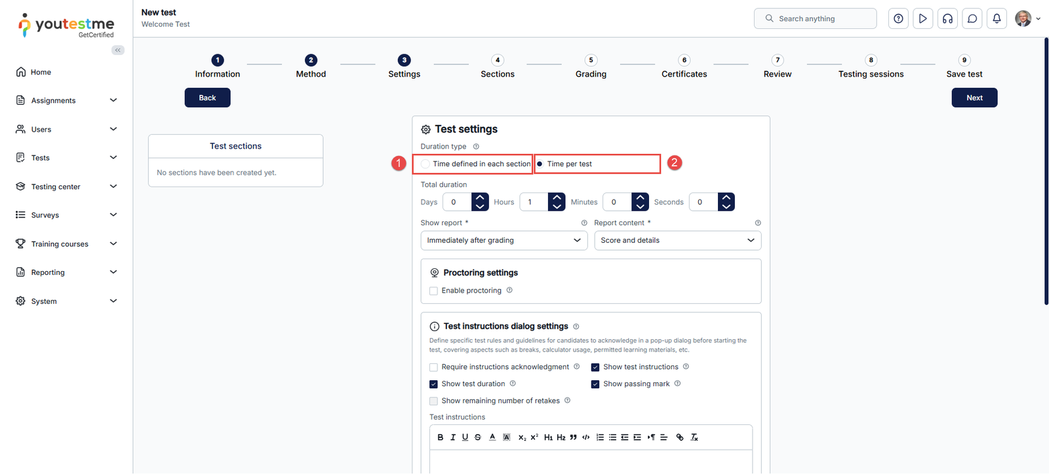Screen dimensions: 1049x474
Task: Click the Bold icon in instructions editor
Action: coord(440,437)
